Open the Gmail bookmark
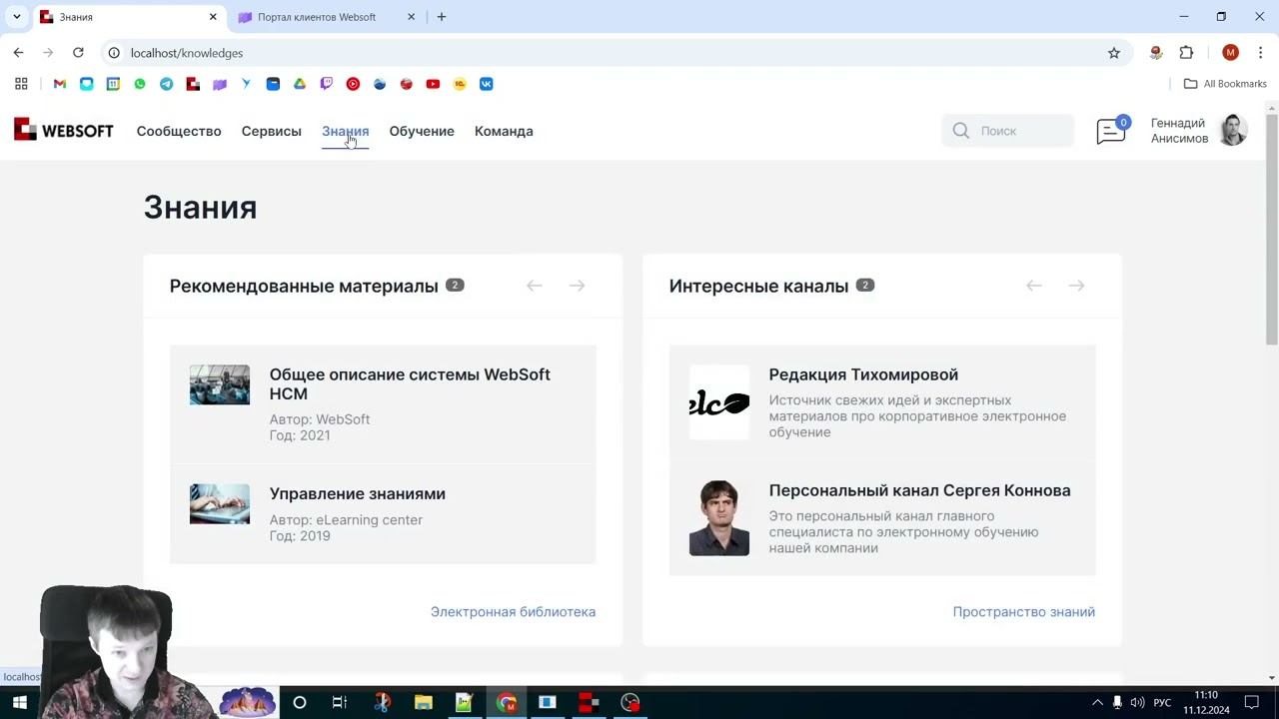The image size is (1279, 719). tap(60, 84)
